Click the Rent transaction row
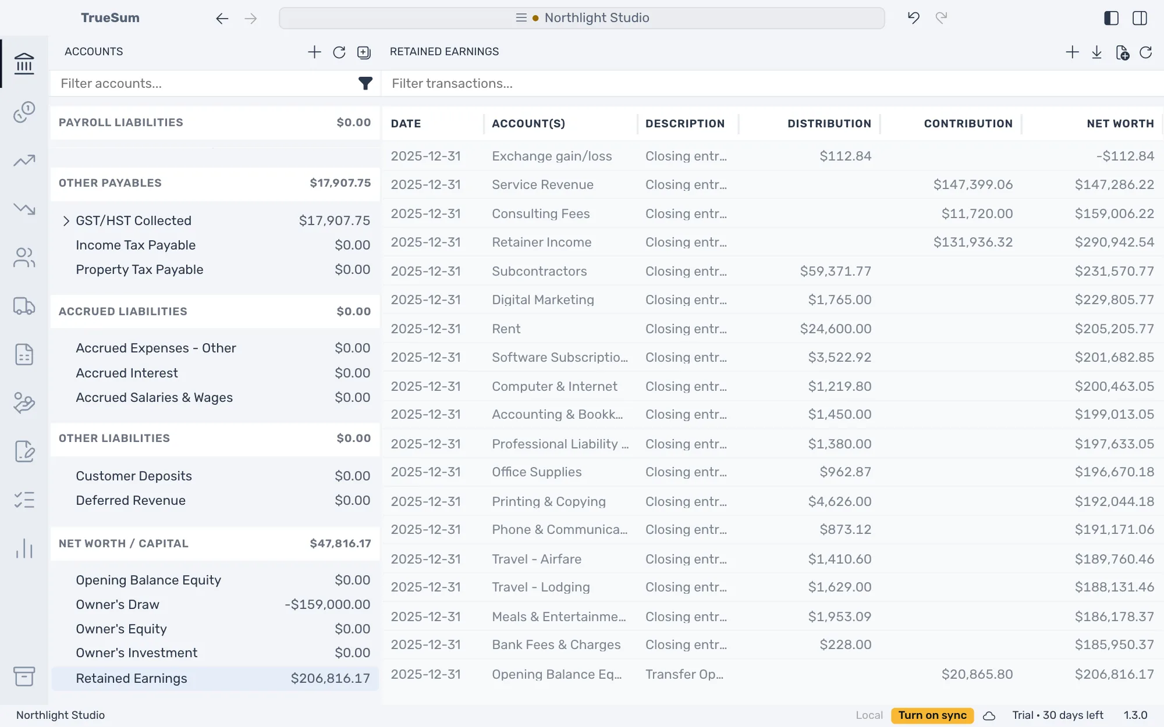Image resolution: width=1164 pixels, height=727 pixels. pos(773,329)
